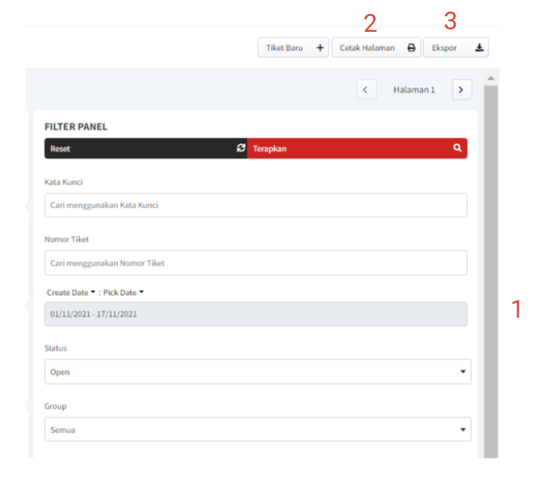
Task: Click the download icon on Ekspor
Action: (x=479, y=48)
